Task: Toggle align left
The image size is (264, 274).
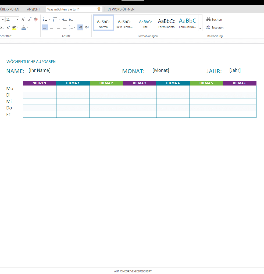Action: point(45,27)
